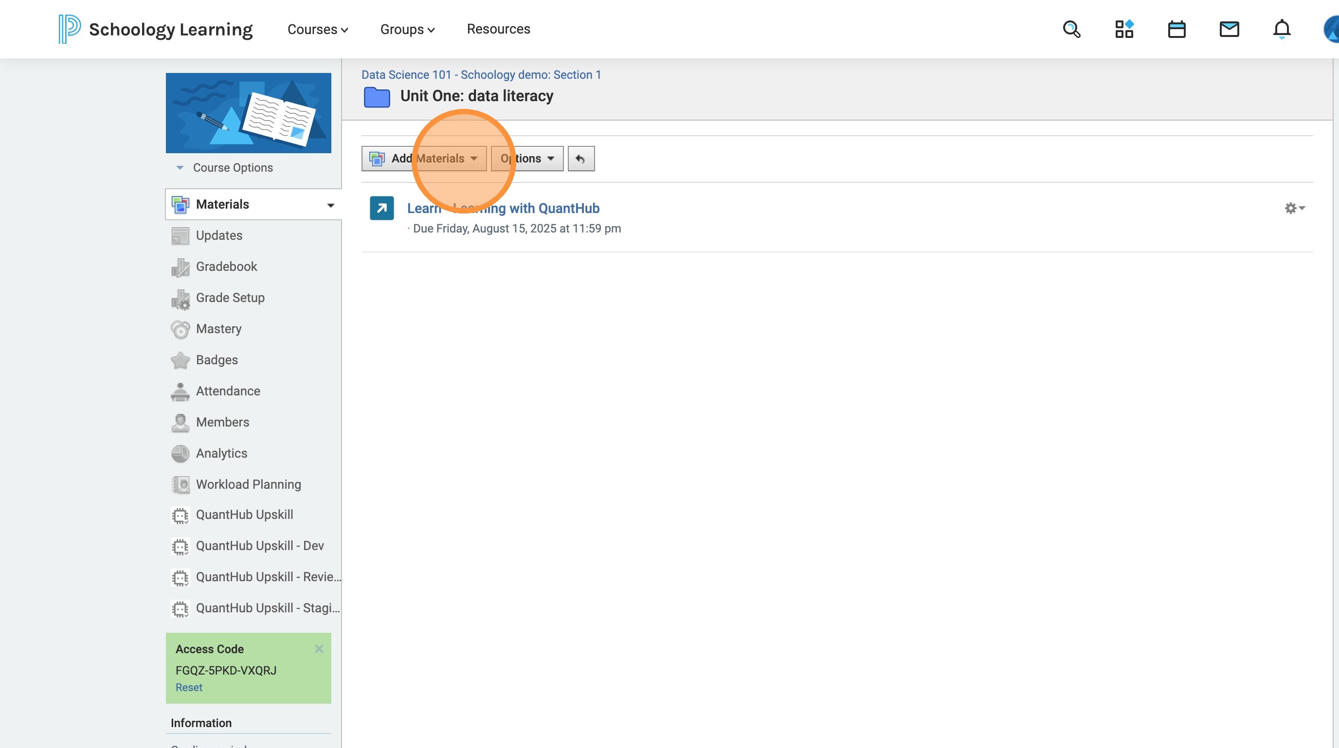Click the external link assignment icon

click(x=381, y=208)
